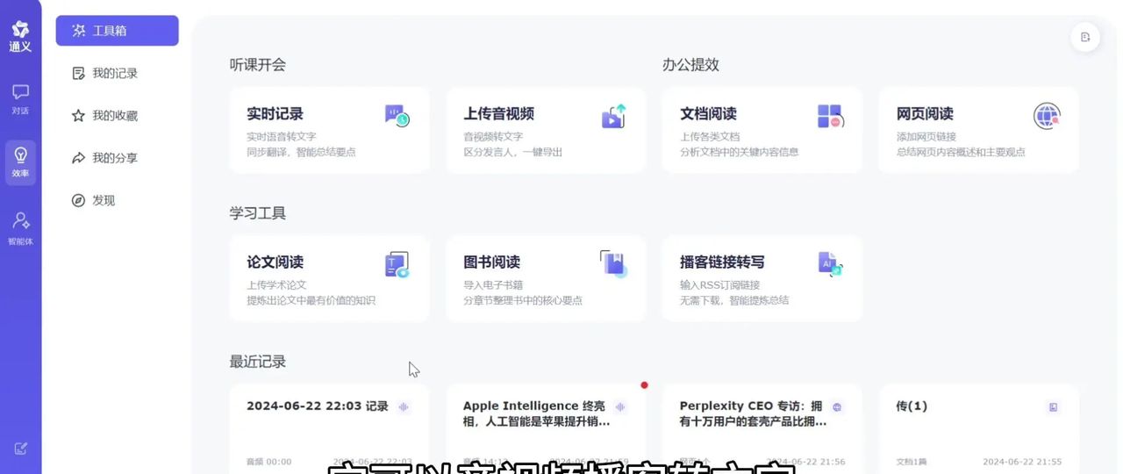
Task: Open the Perplexity CEO 专访 record
Action: (x=762, y=428)
